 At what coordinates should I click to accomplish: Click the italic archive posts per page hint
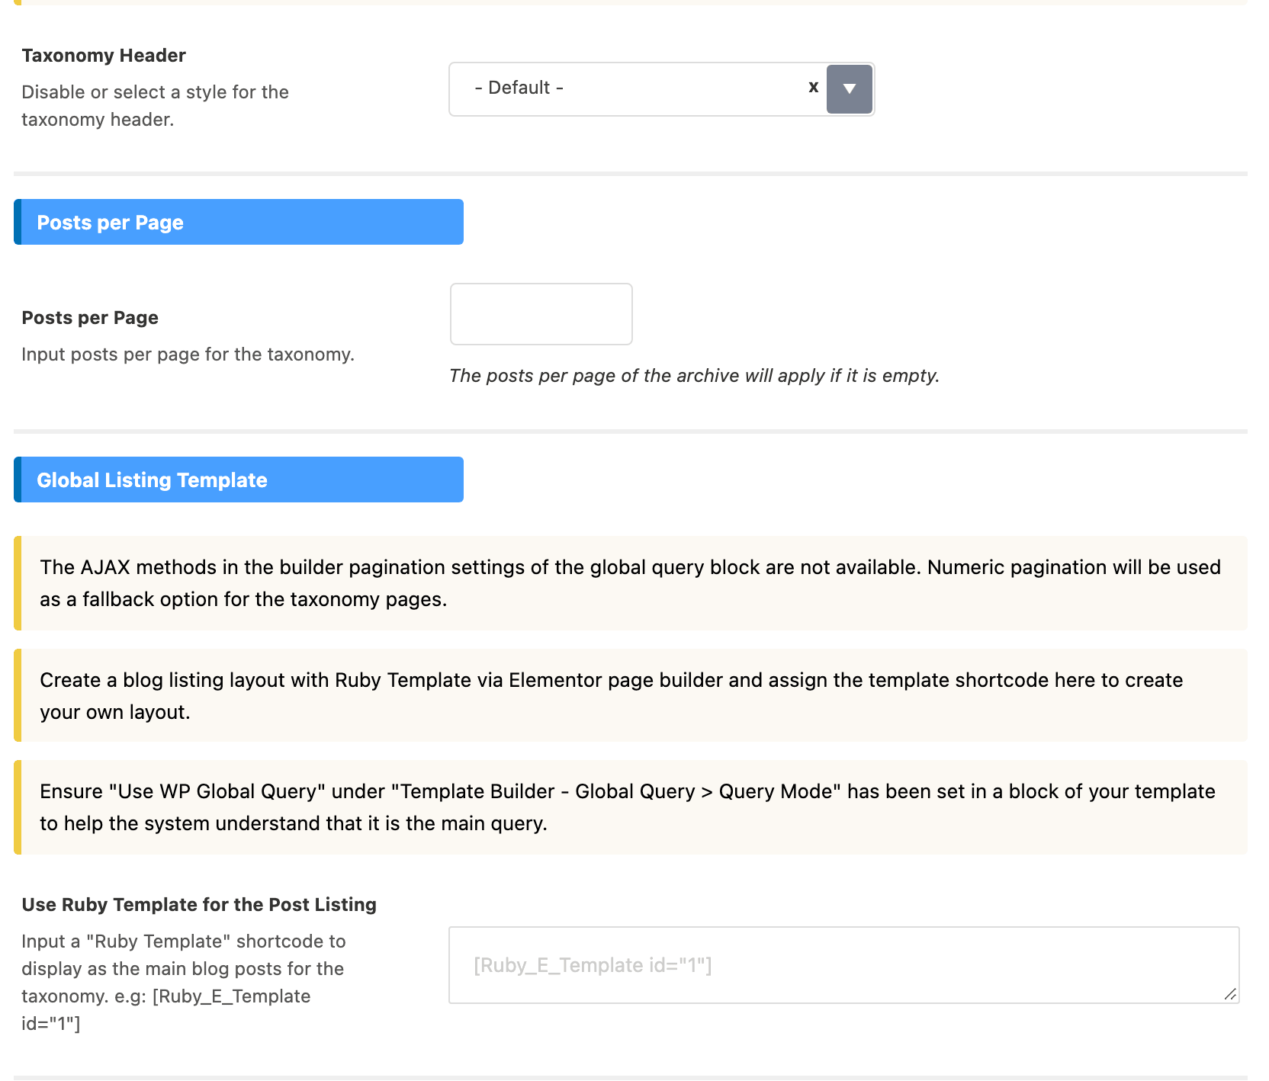694,376
